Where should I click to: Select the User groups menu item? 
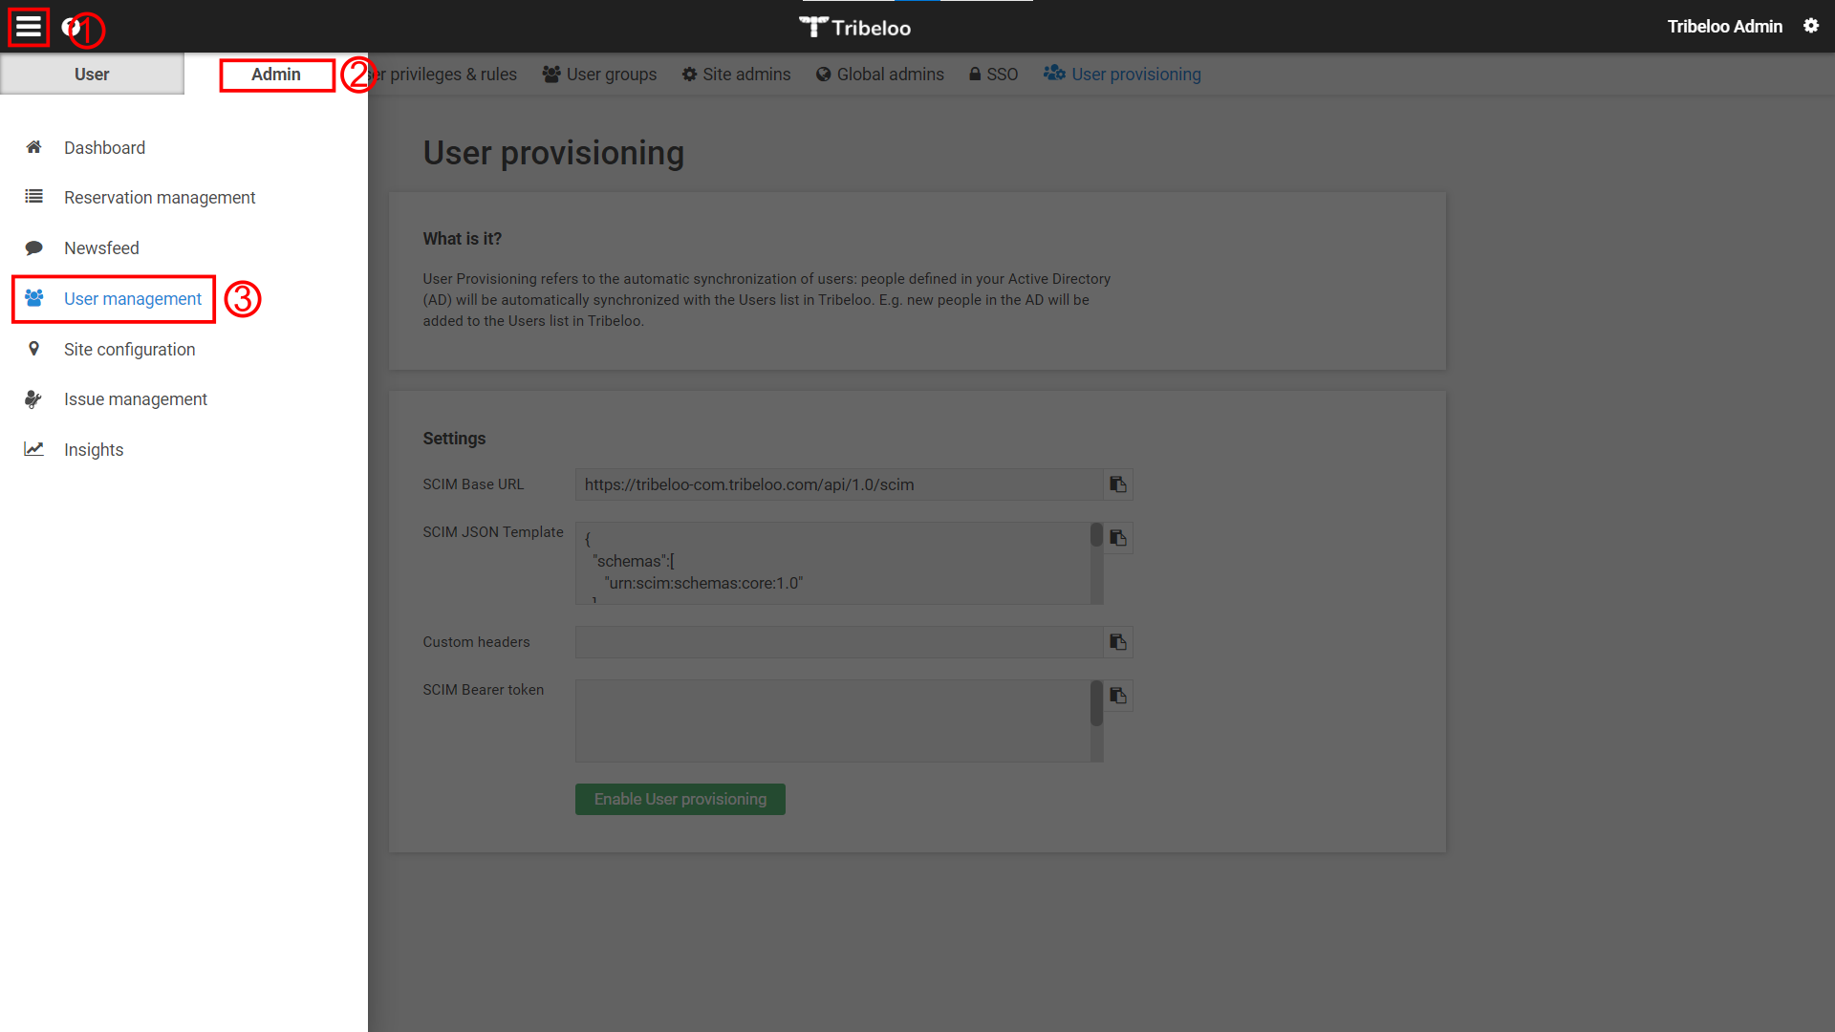(601, 73)
